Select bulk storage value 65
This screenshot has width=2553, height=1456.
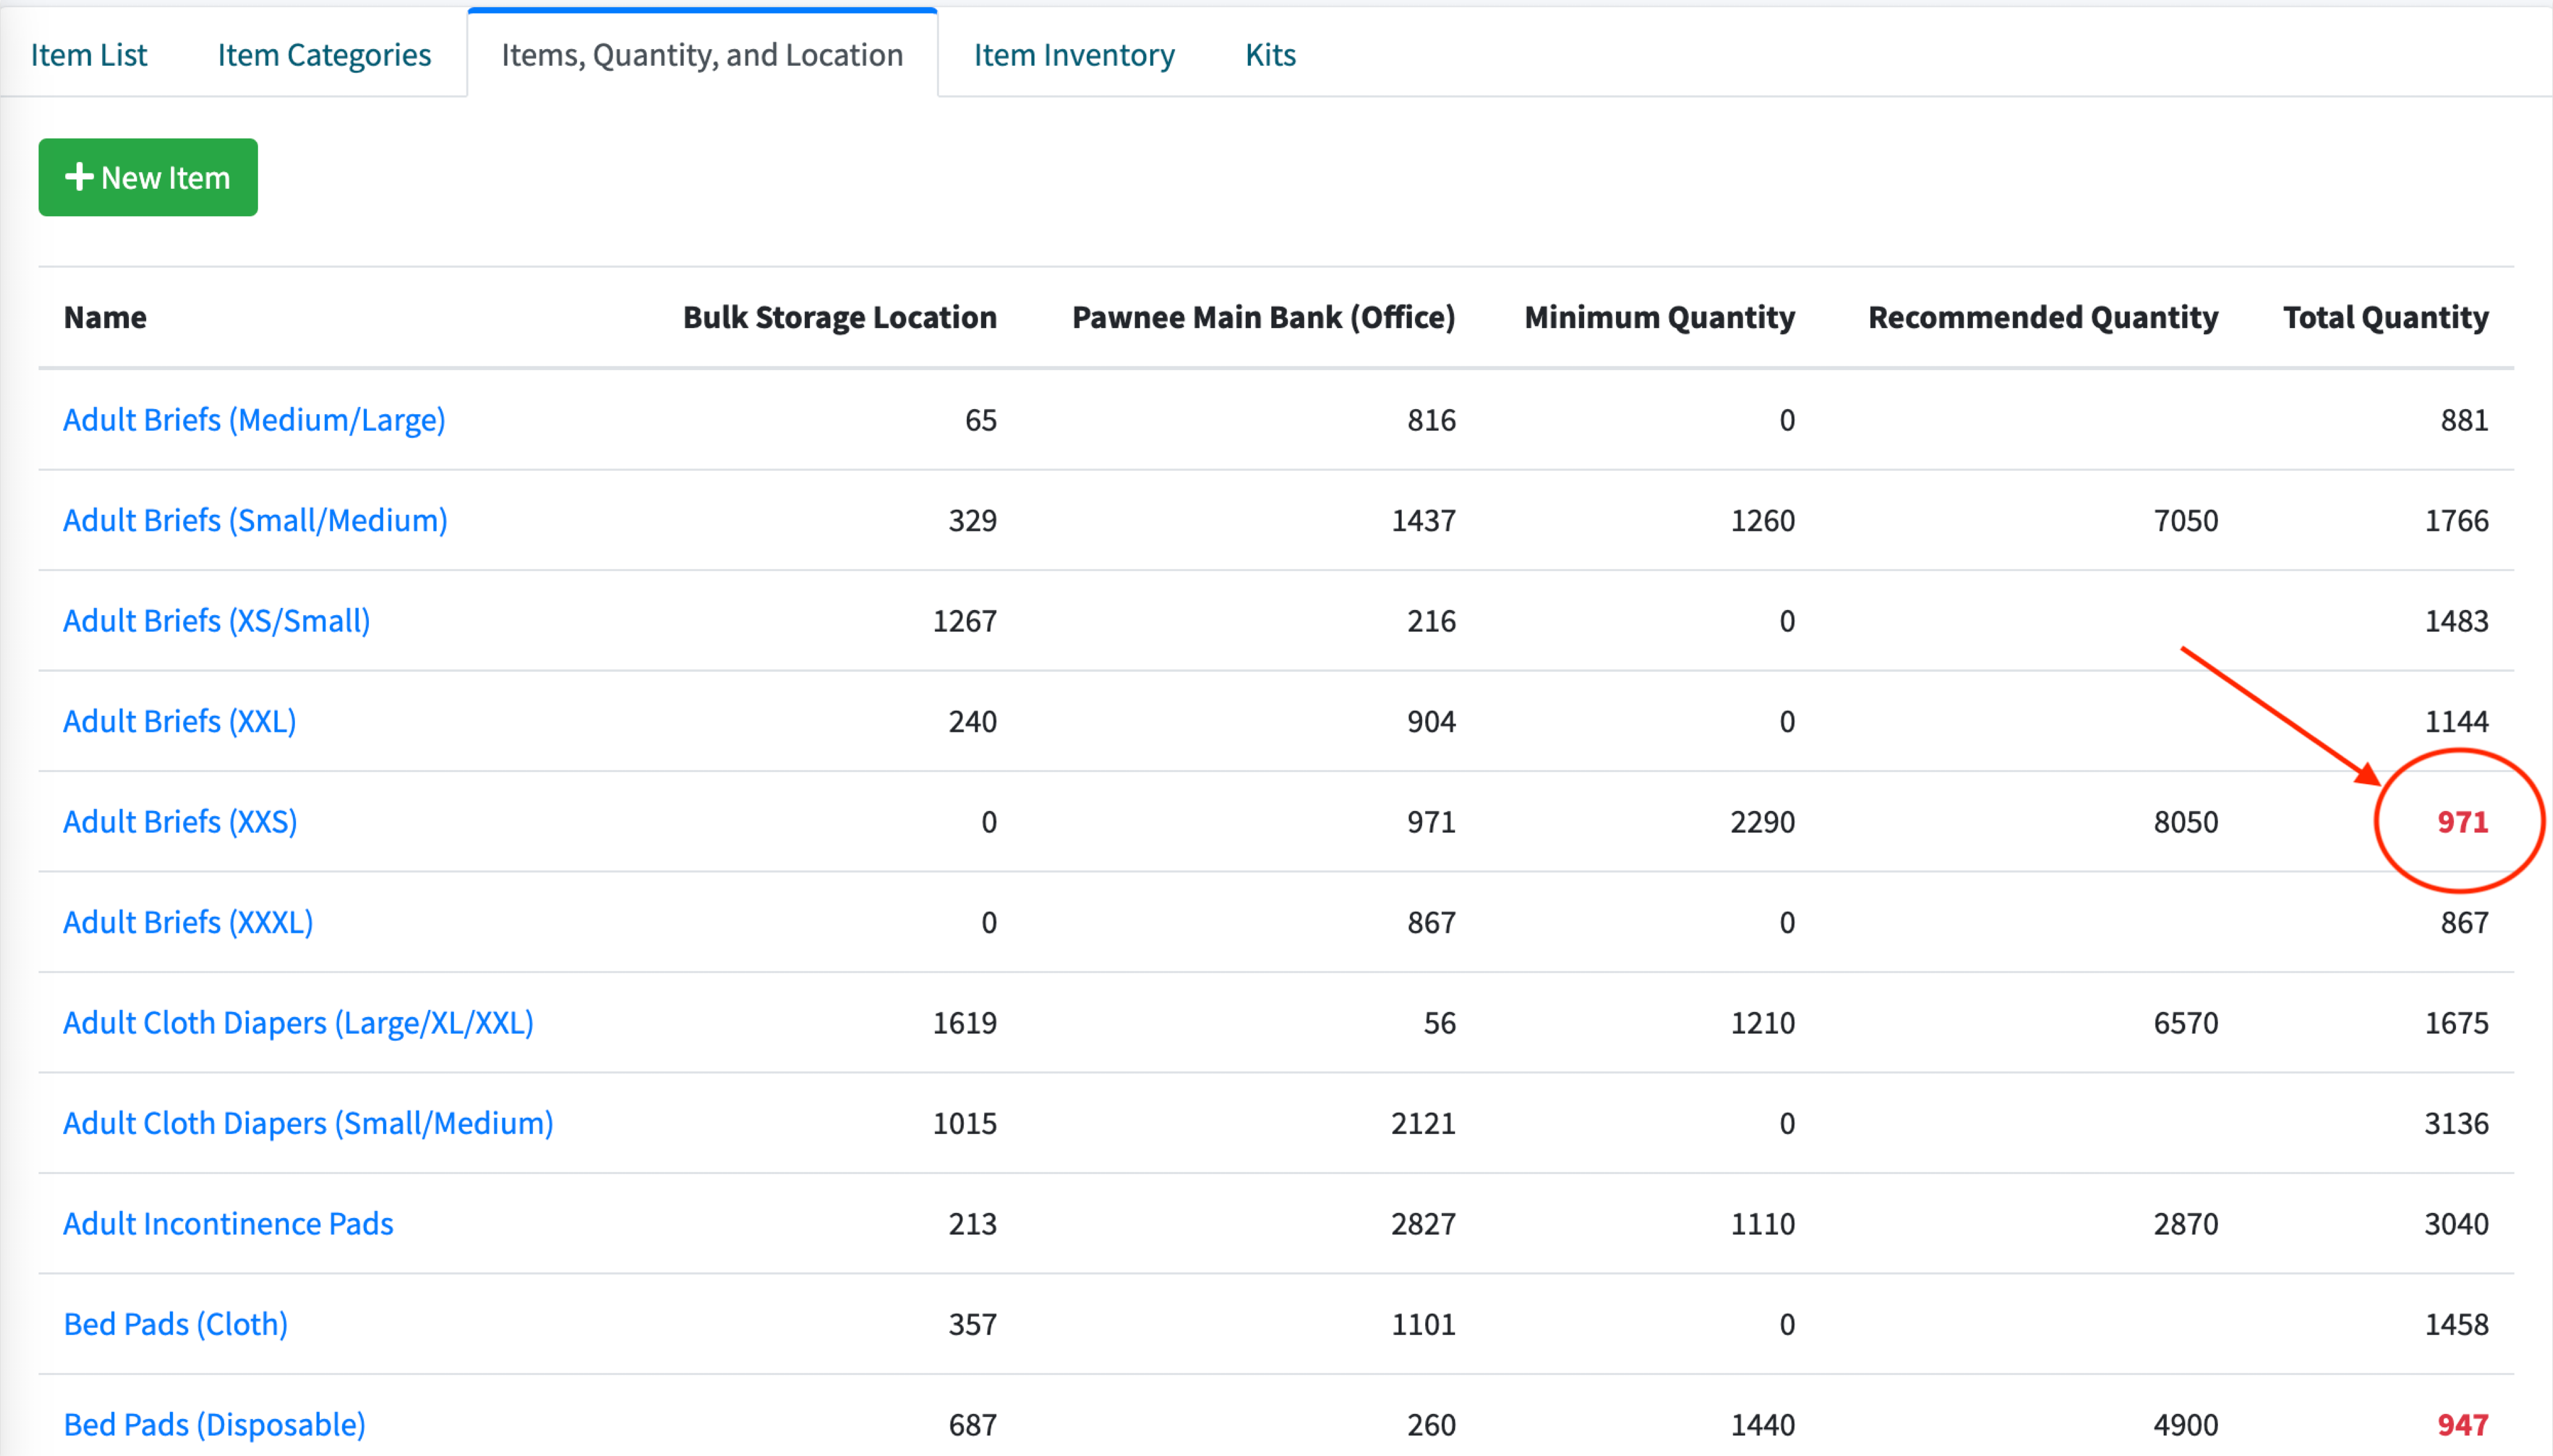[980, 420]
